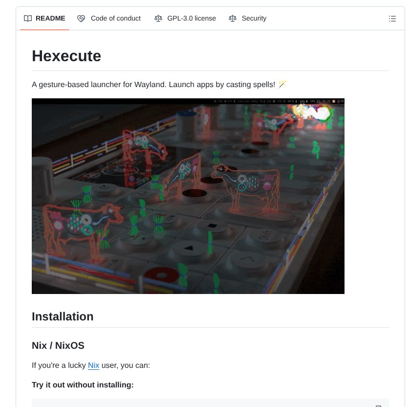Click the magic wand emoji in the description
This screenshot has height=407, width=410.
[282, 84]
